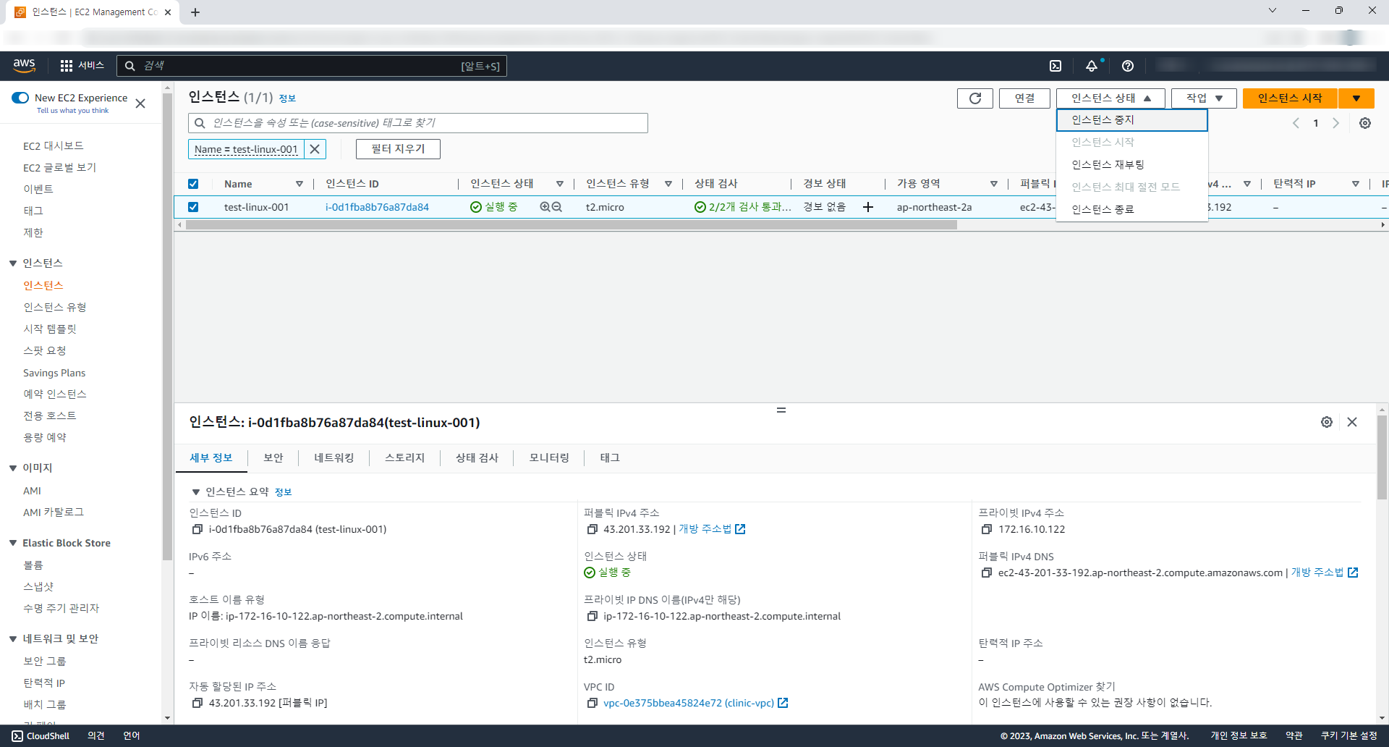This screenshot has width=1389, height=747.
Task: Copy the VPC ID
Action: tap(592, 703)
